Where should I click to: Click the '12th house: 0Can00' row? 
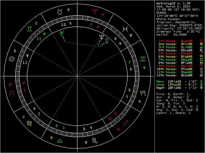click(x=174, y=75)
